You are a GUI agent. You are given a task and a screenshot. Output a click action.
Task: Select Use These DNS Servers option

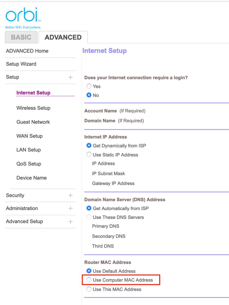click(x=89, y=217)
